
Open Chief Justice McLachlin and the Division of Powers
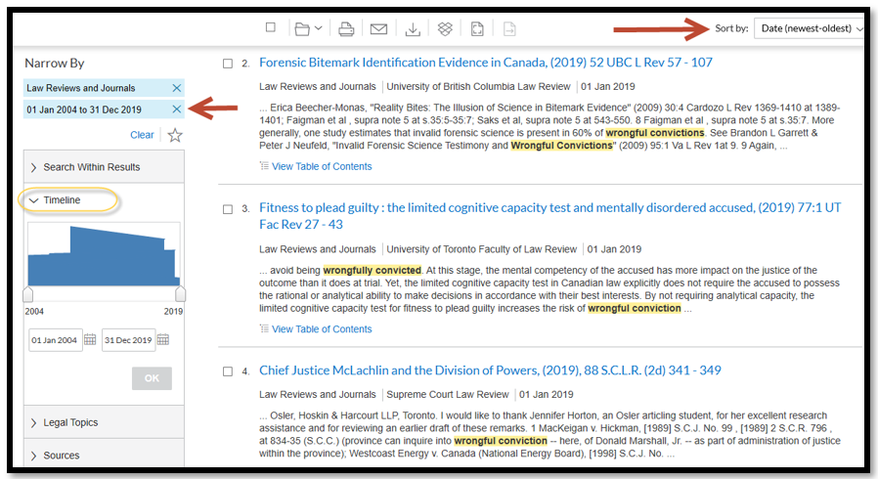pyautogui.click(x=490, y=370)
